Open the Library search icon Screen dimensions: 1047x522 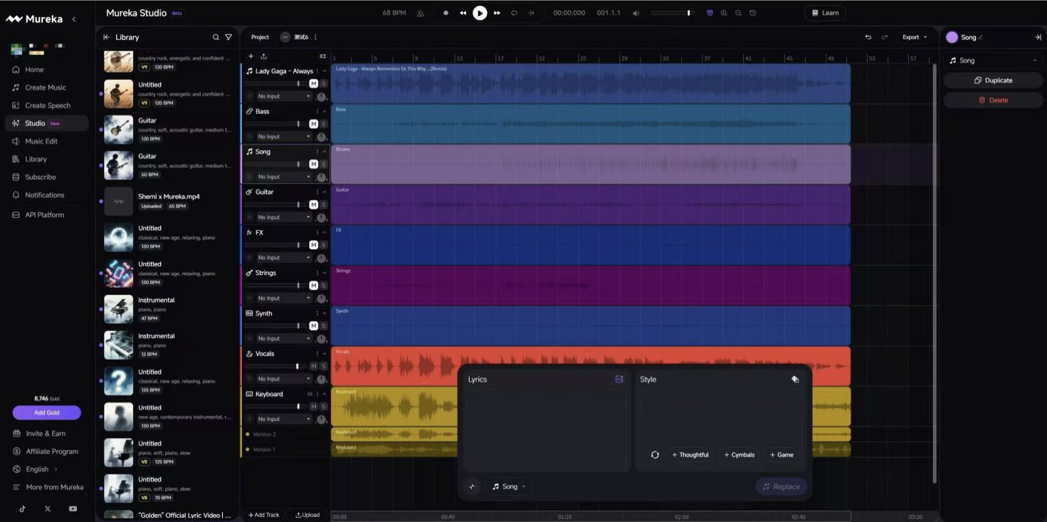click(216, 37)
